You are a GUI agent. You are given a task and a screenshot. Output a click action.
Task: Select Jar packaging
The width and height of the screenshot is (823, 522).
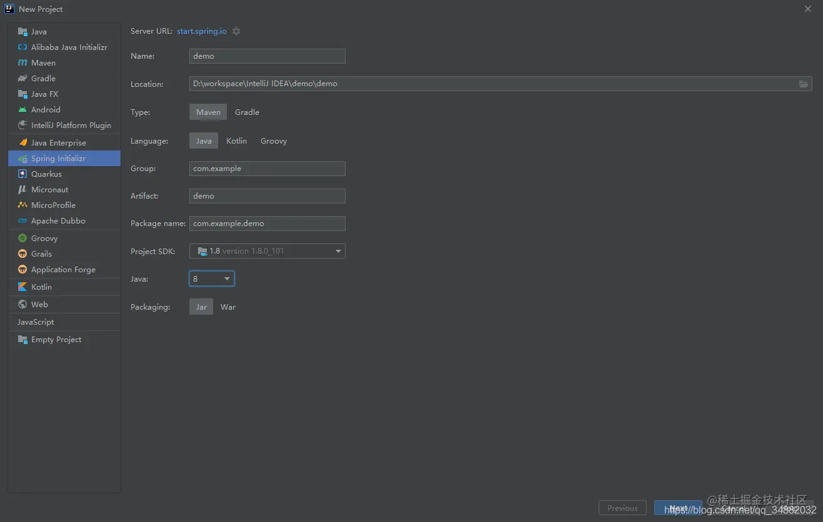pyautogui.click(x=201, y=307)
